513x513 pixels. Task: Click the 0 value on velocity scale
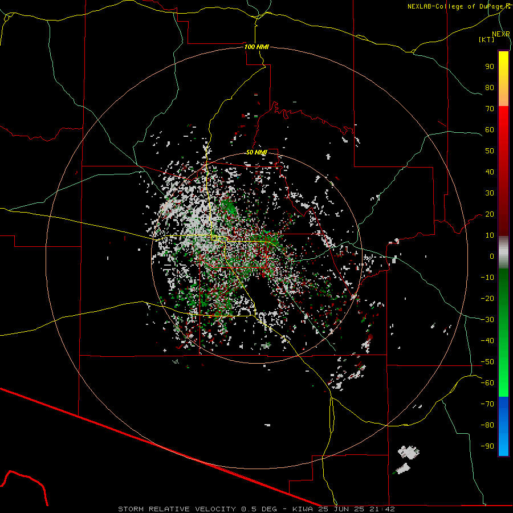[x=492, y=256]
